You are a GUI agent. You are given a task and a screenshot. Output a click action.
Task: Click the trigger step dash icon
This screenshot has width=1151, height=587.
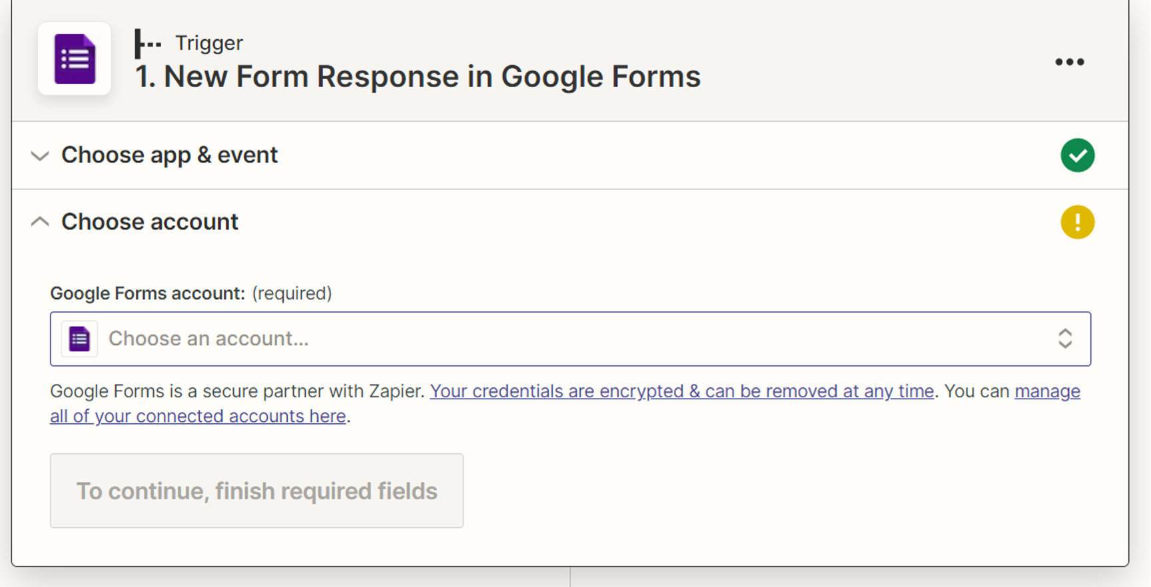pos(148,44)
